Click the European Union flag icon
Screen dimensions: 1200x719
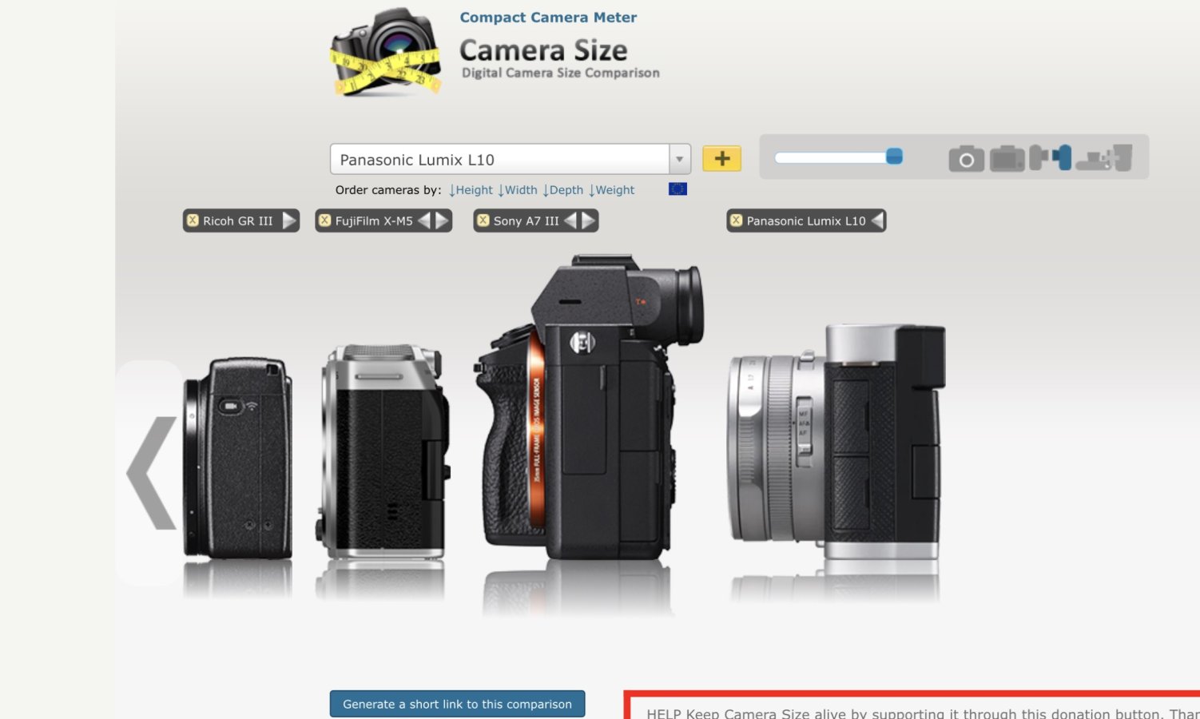pos(677,189)
